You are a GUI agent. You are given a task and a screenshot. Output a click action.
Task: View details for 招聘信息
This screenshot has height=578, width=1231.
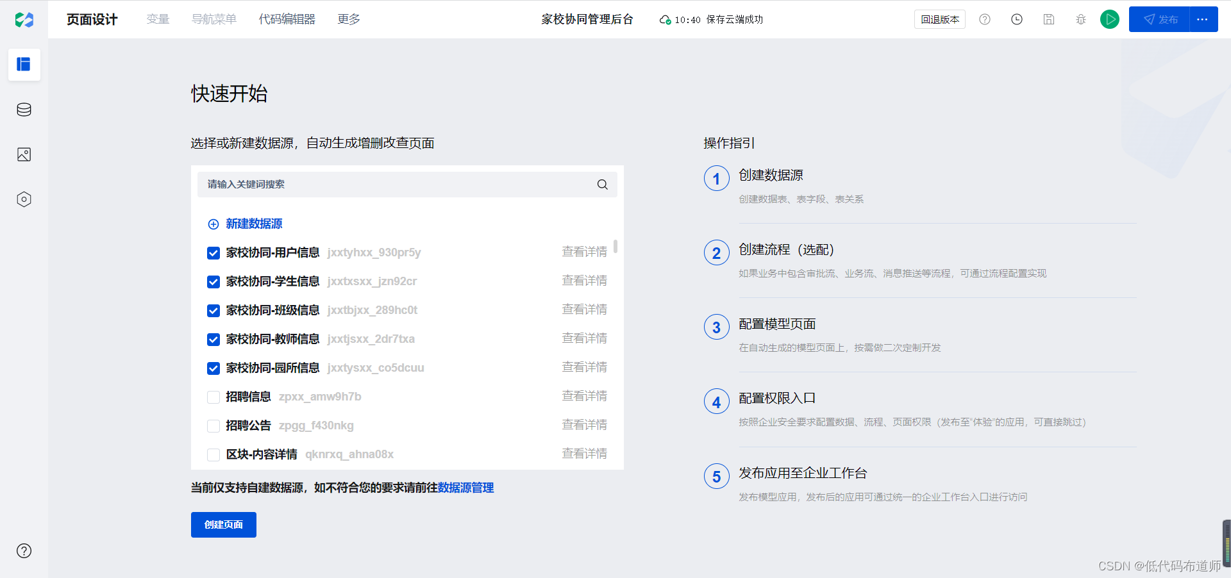point(584,396)
